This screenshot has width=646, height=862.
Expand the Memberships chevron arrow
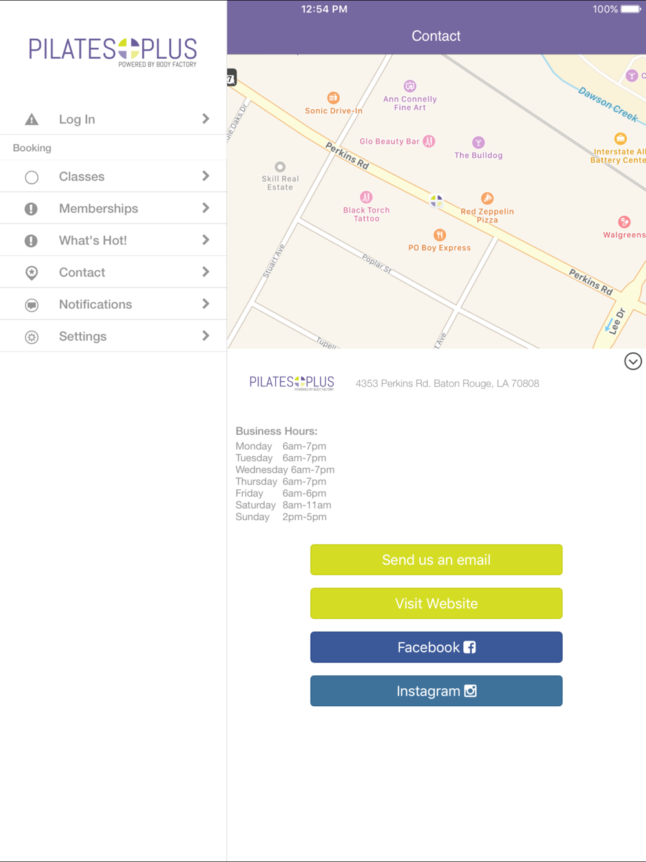[205, 208]
